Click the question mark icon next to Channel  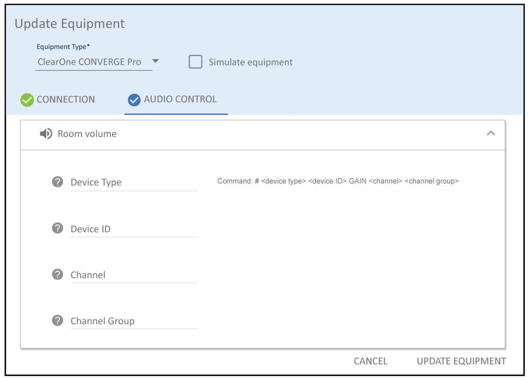(x=58, y=274)
